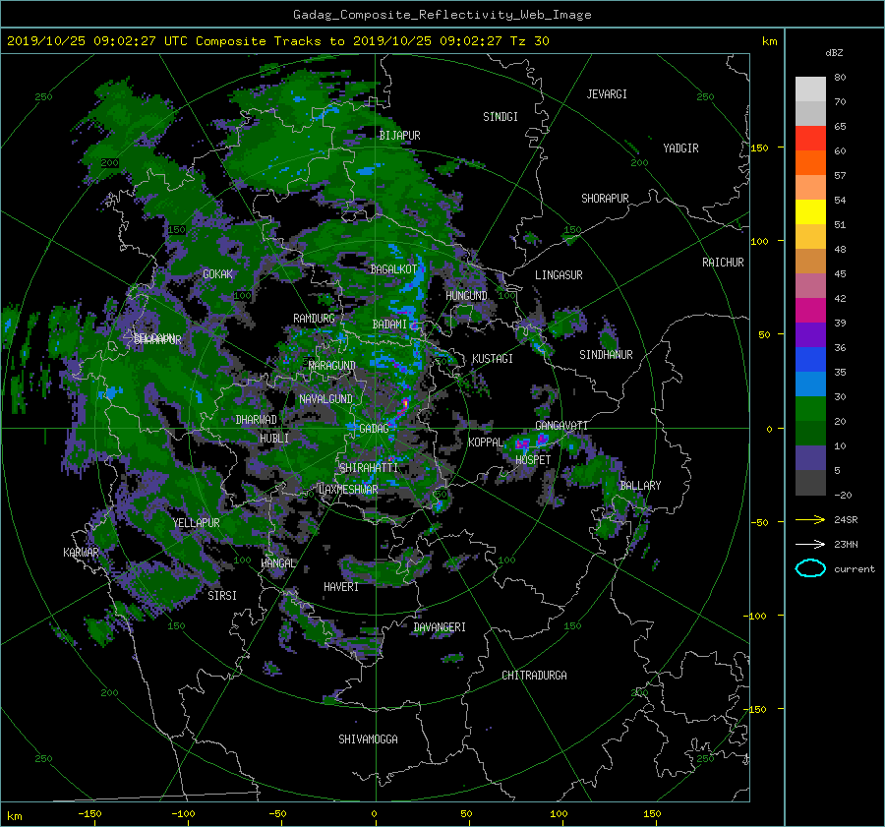The height and width of the screenshot is (827, 885).
Task: Click the UTC Composite Tracks timestamp header
Action: (x=277, y=41)
